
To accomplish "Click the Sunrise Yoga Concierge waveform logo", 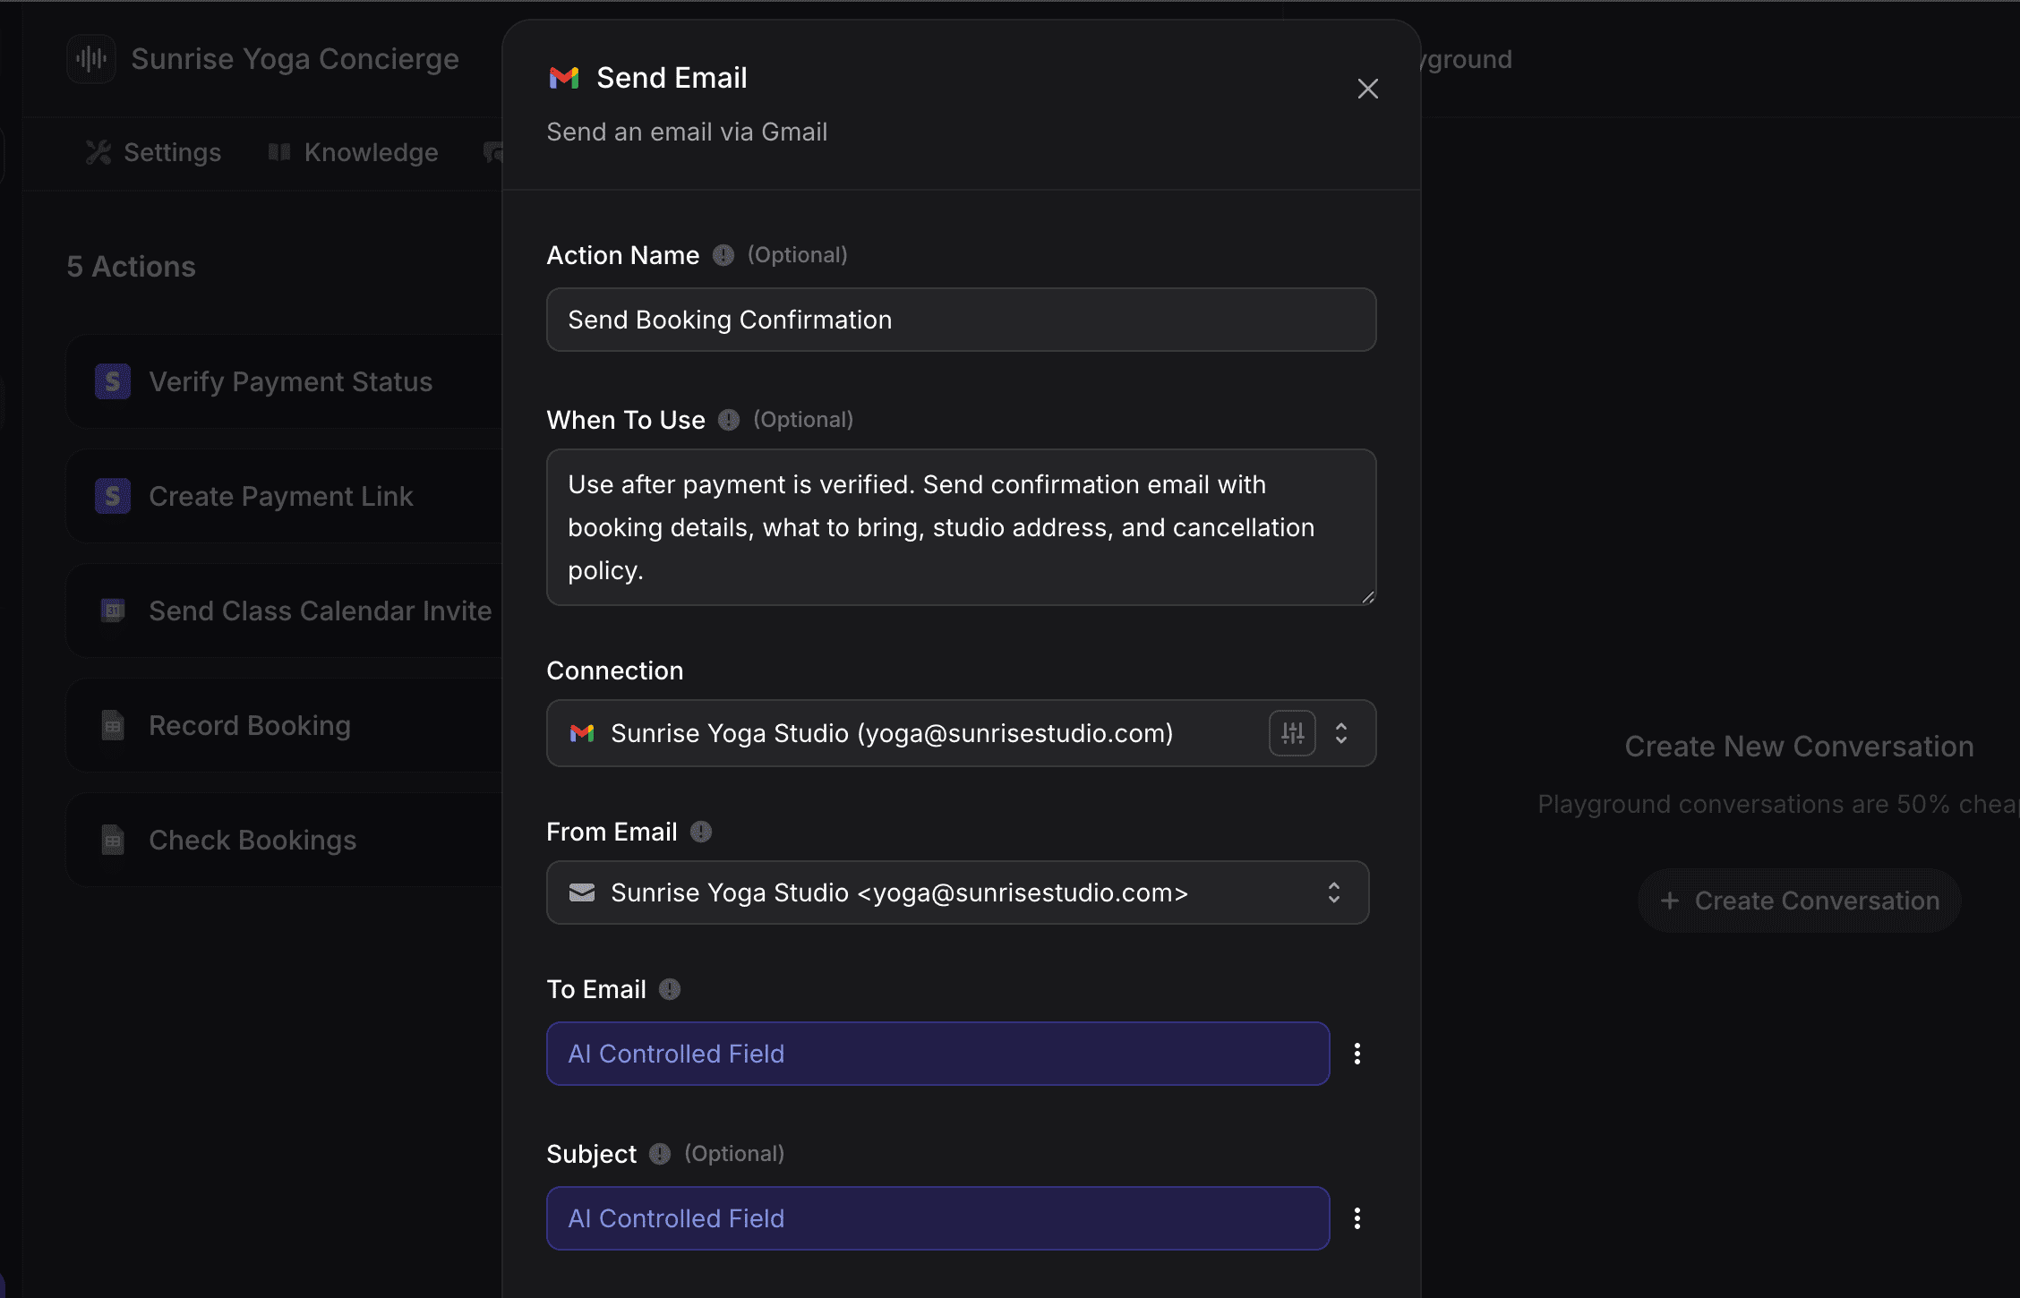I will [x=91, y=59].
